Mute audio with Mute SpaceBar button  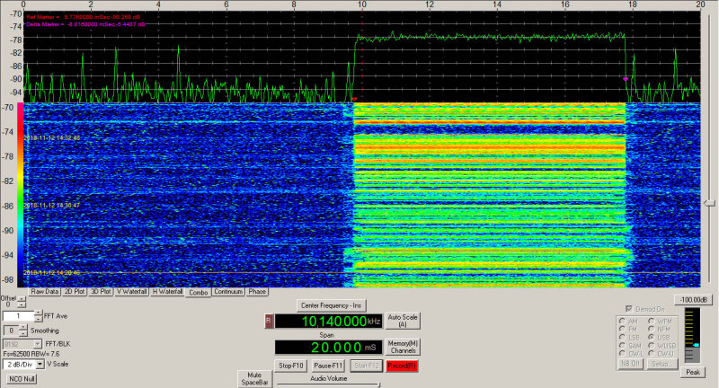click(x=254, y=378)
